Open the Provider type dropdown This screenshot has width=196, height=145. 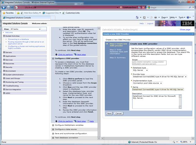(186, 76)
